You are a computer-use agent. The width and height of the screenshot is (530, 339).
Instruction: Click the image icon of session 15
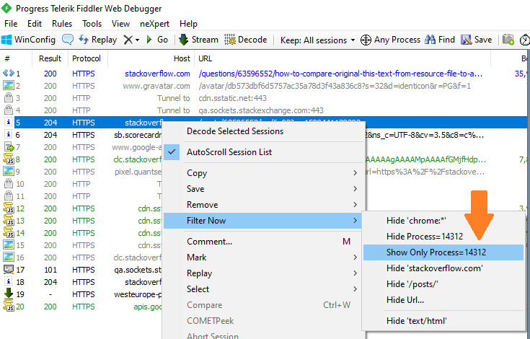tap(9, 245)
